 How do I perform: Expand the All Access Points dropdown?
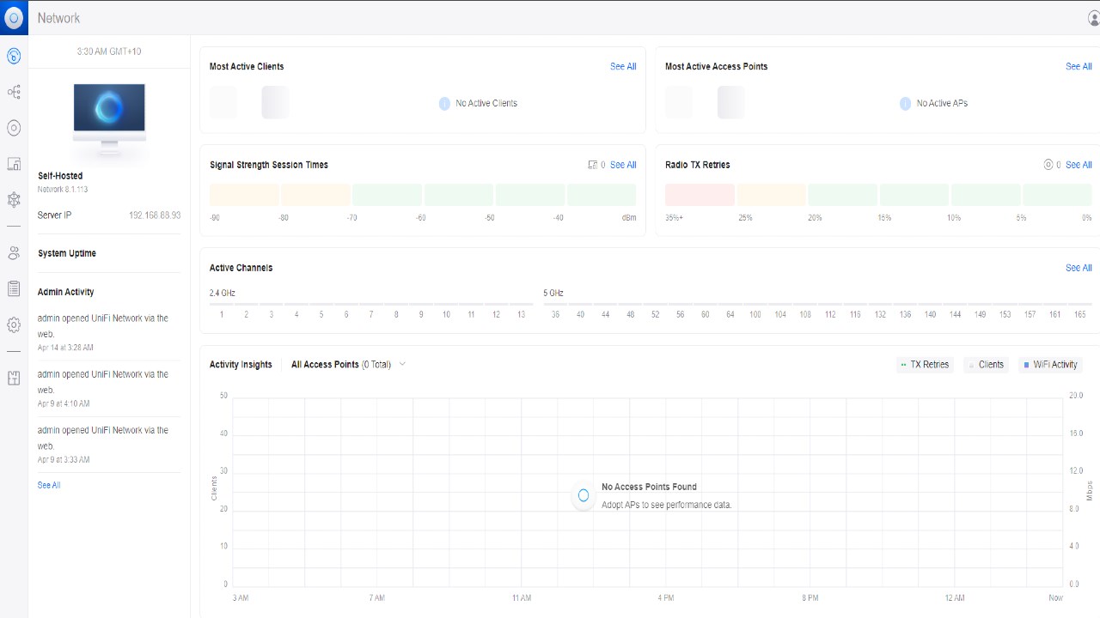coord(348,365)
